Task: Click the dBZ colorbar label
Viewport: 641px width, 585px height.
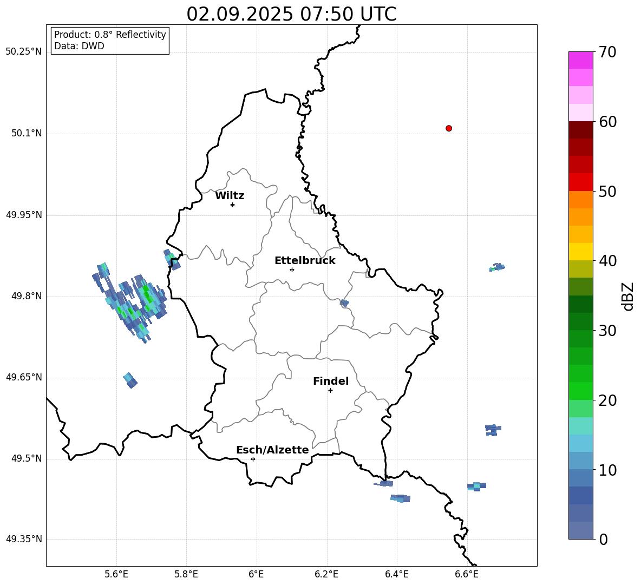Action: tap(629, 296)
